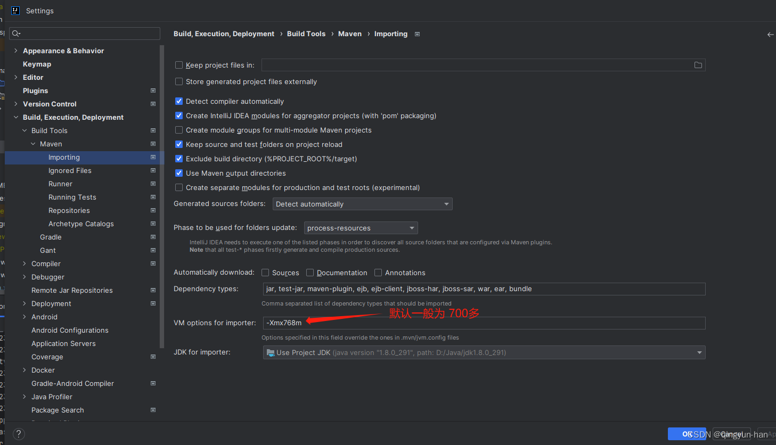This screenshot has width=776, height=445.
Task: Click Build Tools in the breadcrumb
Action: point(306,34)
